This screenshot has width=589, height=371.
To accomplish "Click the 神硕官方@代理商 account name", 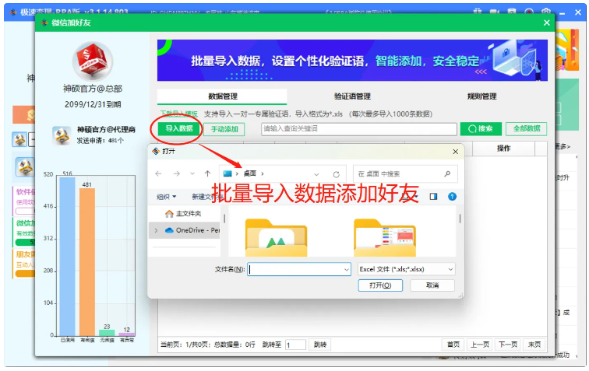I will pyautogui.click(x=106, y=129).
